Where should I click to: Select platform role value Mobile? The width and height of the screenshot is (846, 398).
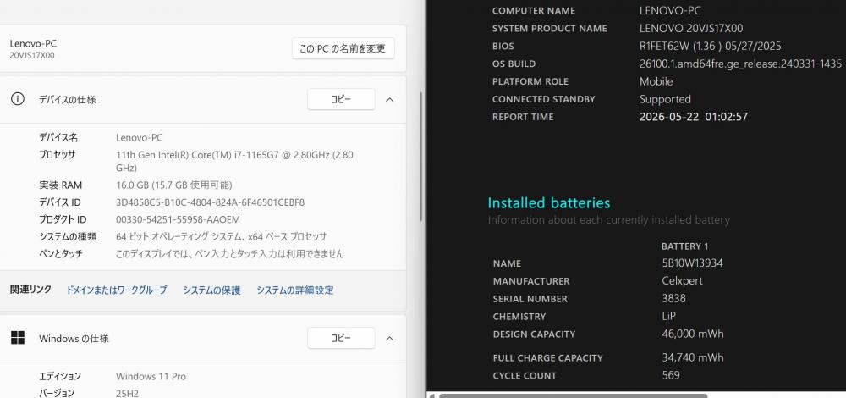click(656, 81)
